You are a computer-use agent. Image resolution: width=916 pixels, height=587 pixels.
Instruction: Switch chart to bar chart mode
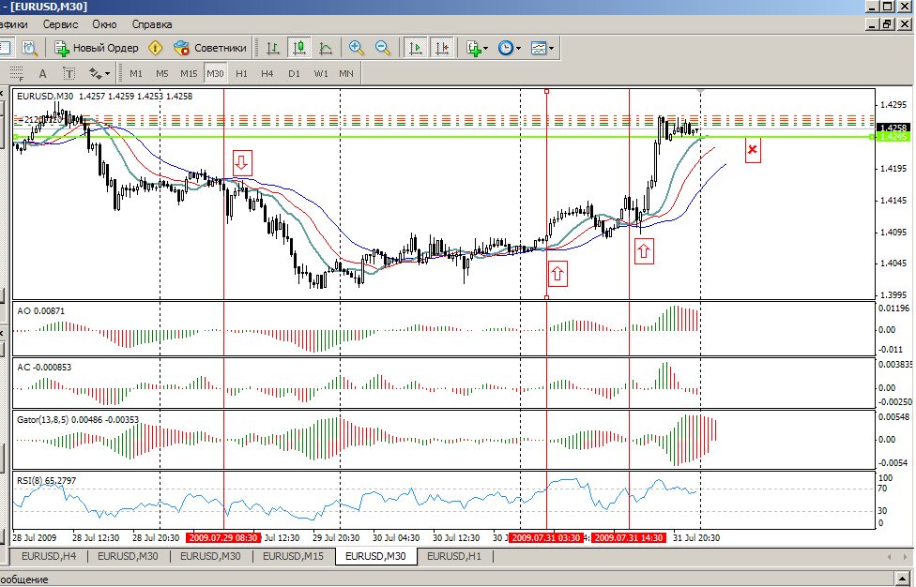click(x=273, y=48)
